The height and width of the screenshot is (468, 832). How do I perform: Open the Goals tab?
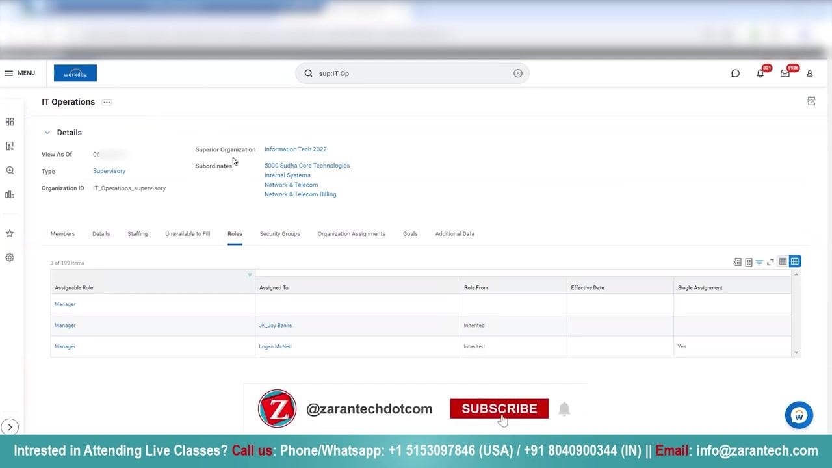410,234
